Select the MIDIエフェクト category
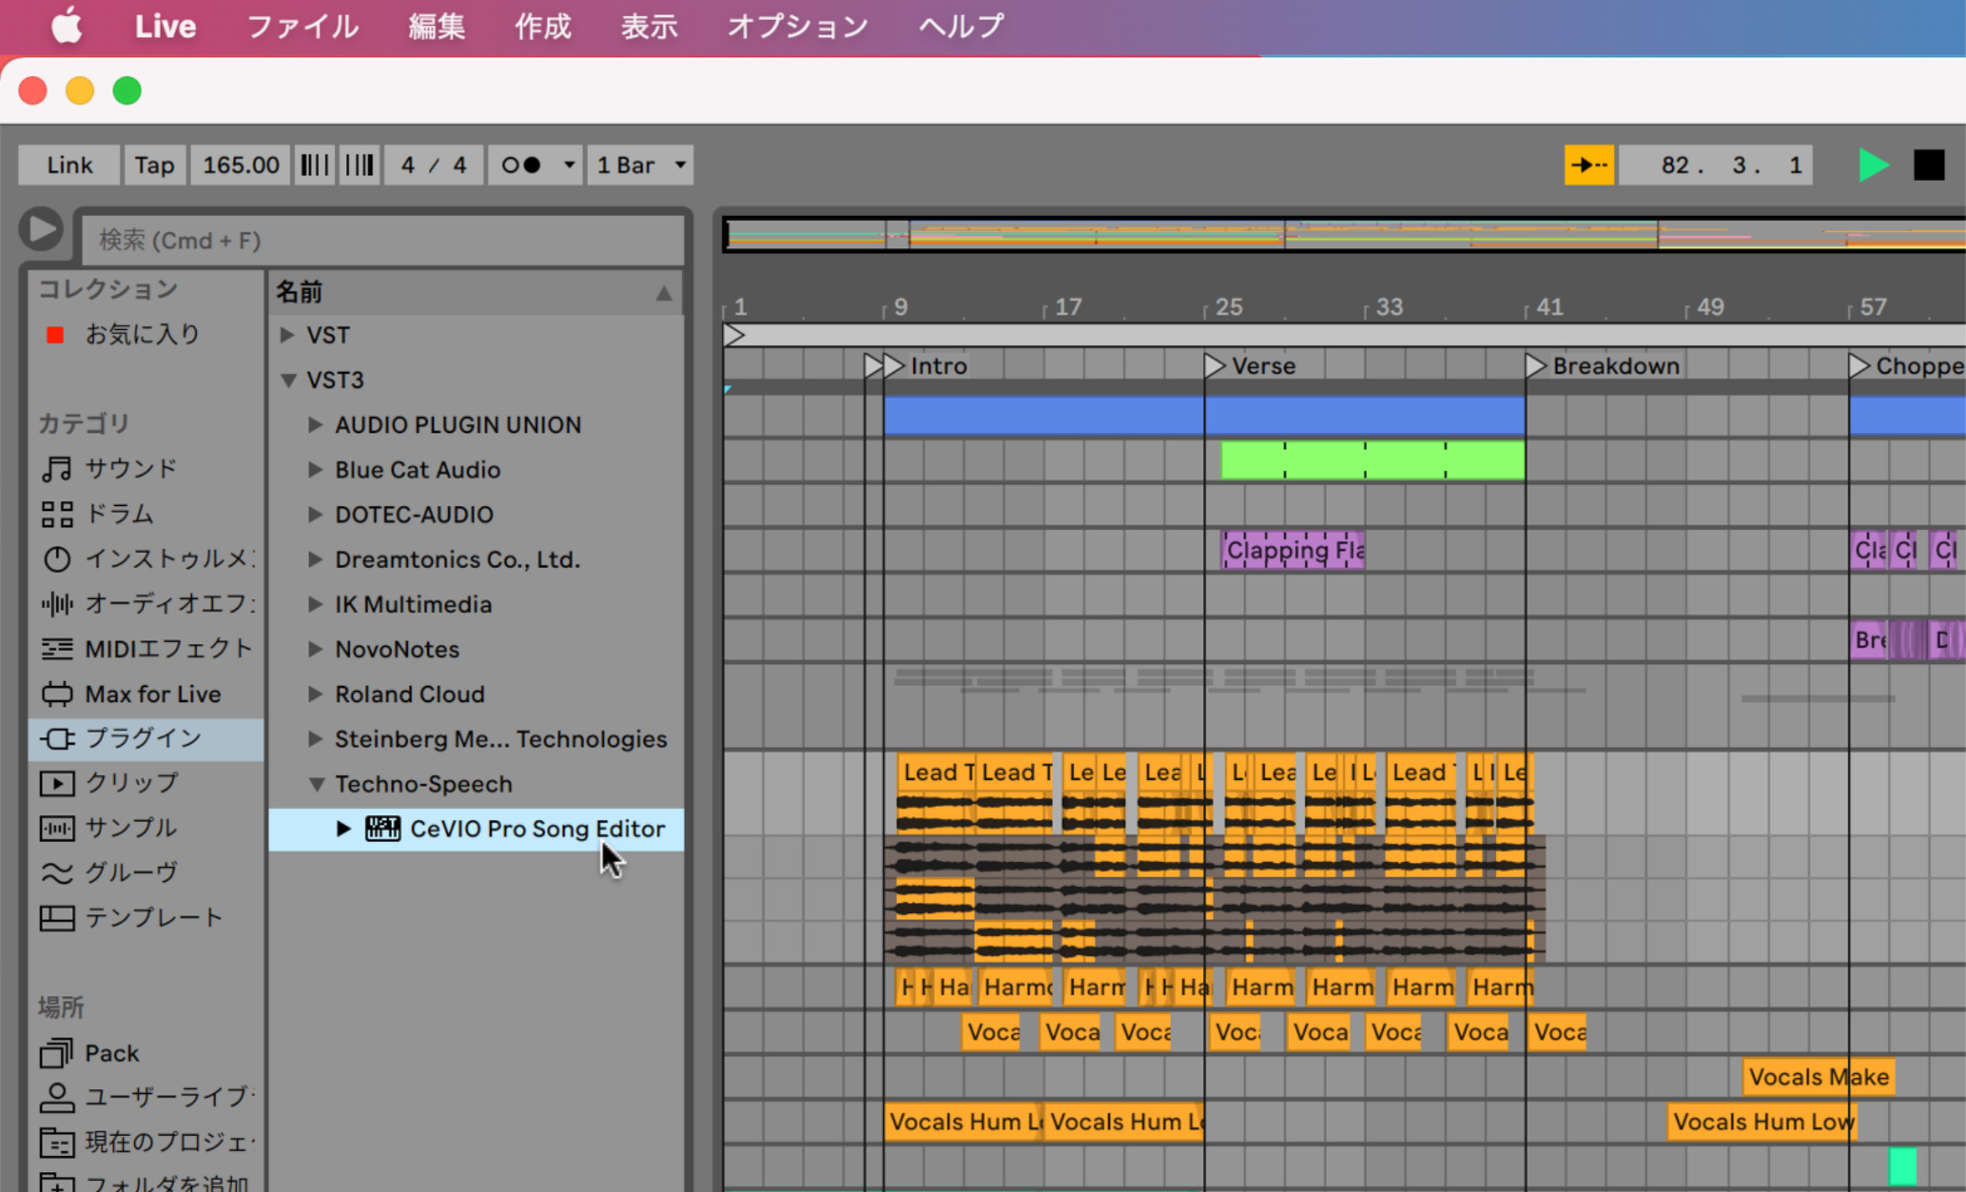Screen dimensions: 1966x1192 [146, 648]
